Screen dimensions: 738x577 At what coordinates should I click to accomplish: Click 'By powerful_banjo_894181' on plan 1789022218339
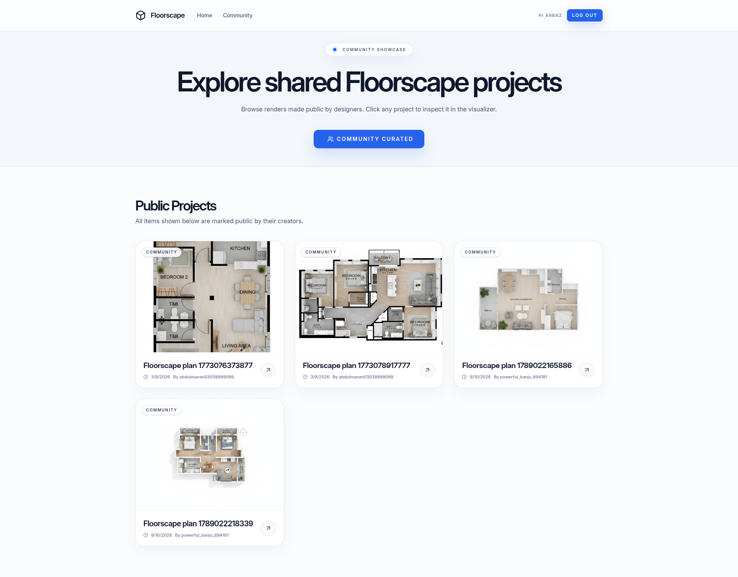click(x=202, y=535)
